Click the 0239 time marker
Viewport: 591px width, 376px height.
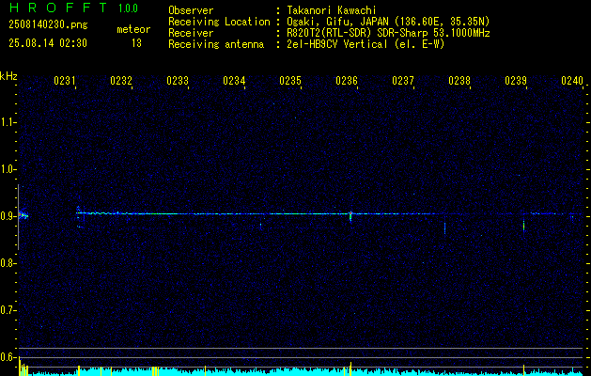516,81
